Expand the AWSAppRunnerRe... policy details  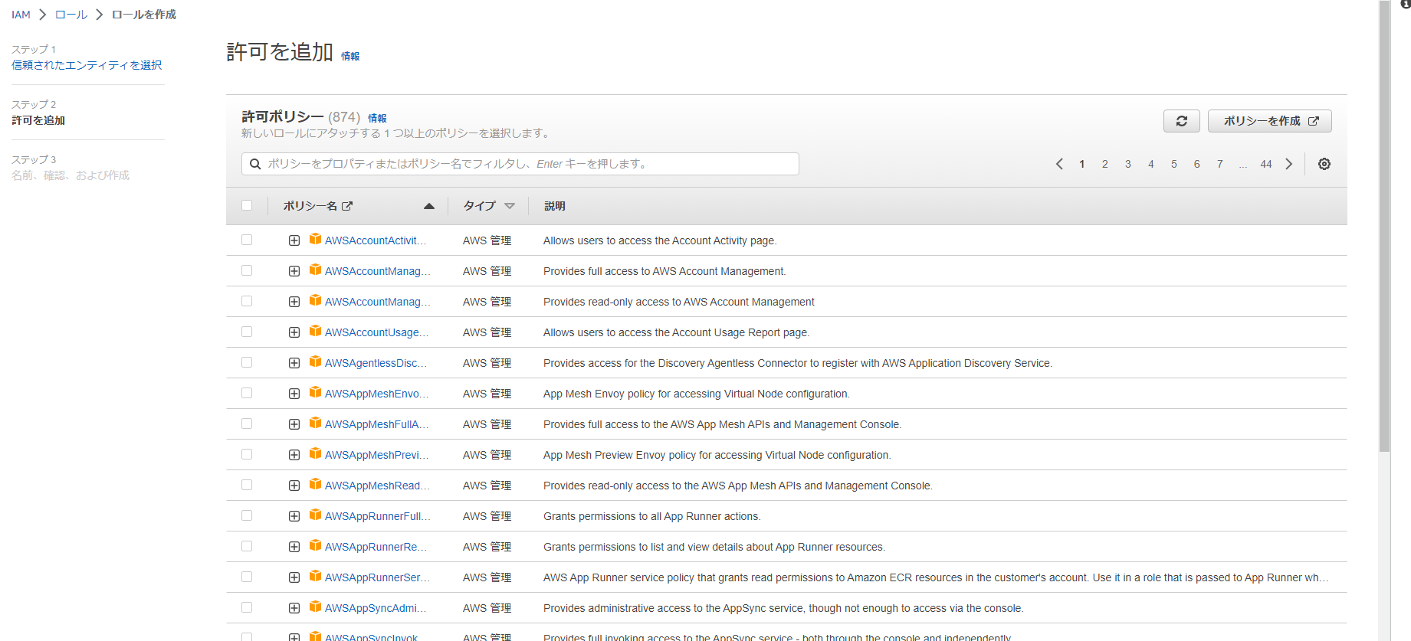point(294,547)
